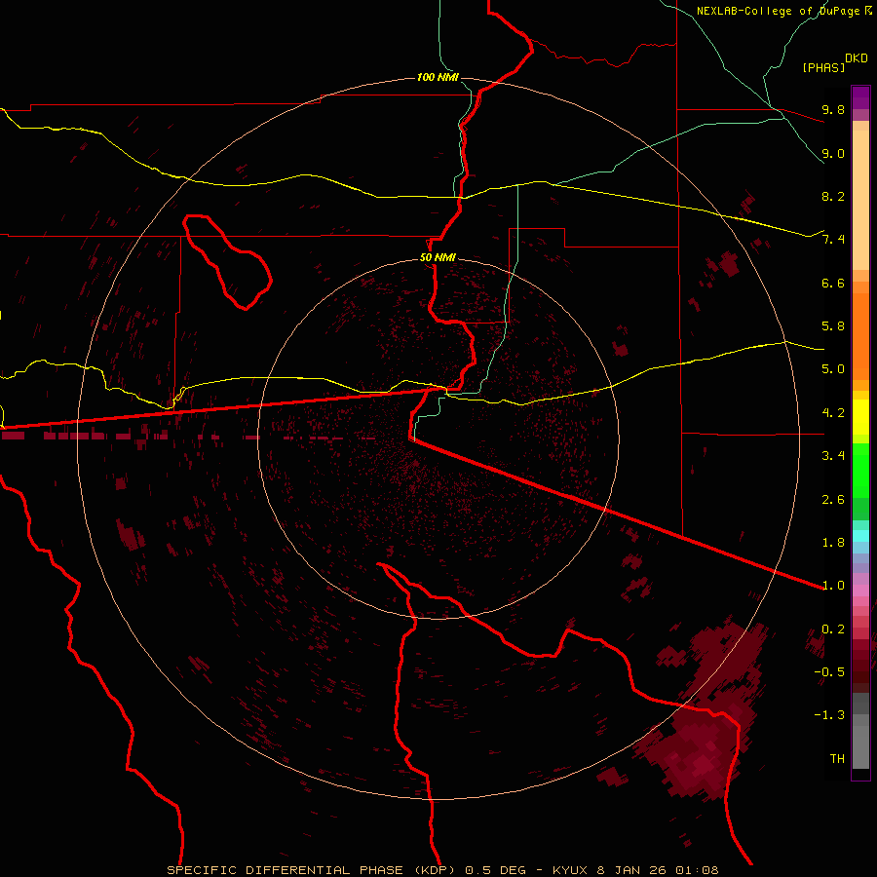
Task: Click the 50 NMI range ring label
Action: tap(438, 258)
